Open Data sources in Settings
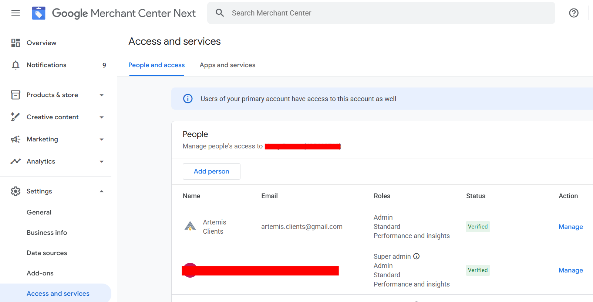This screenshot has height=302, width=593. pos(47,253)
